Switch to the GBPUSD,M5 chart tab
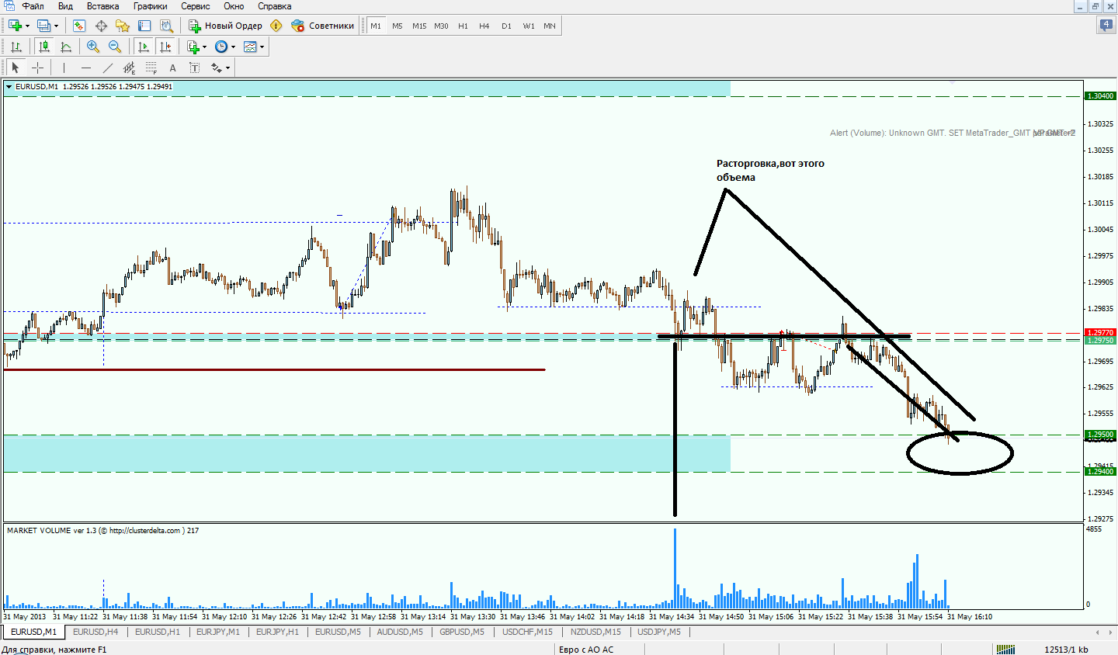This screenshot has height=655, width=1118. (462, 632)
